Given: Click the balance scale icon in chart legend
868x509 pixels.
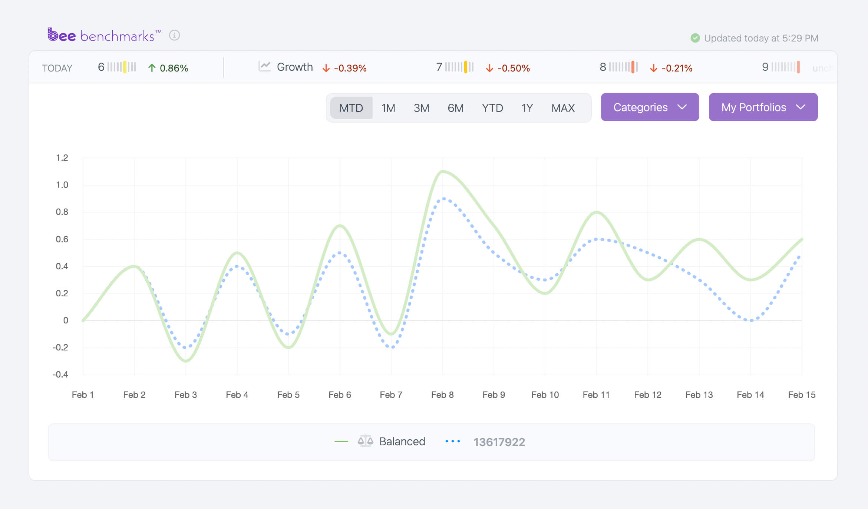Looking at the screenshot, I should [365, 441].
